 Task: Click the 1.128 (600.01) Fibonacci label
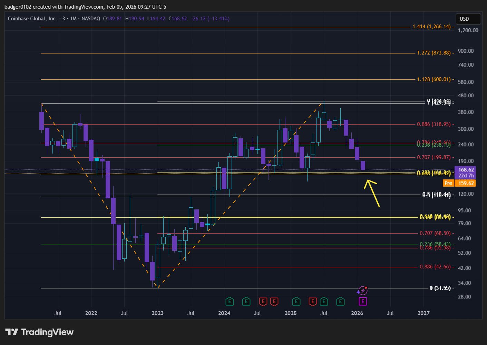point(434,79)
